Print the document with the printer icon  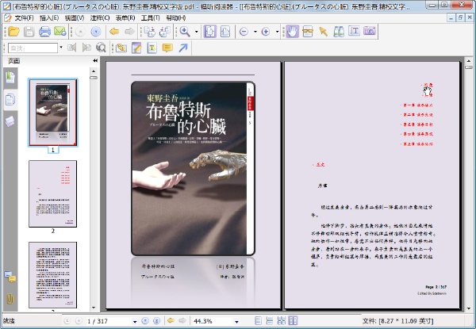click(x=44, y=32)
